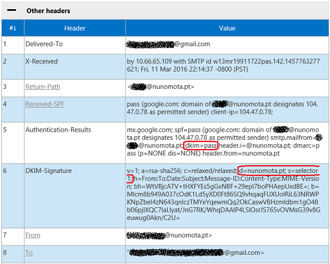330x264 pixels.
Task: Collapse the Other headers section
Action: tap(11, 10)
